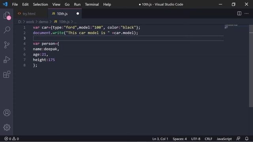The image size is (253, 142).
Task: Open the Run and Debug view
Action: pos(7,60)
